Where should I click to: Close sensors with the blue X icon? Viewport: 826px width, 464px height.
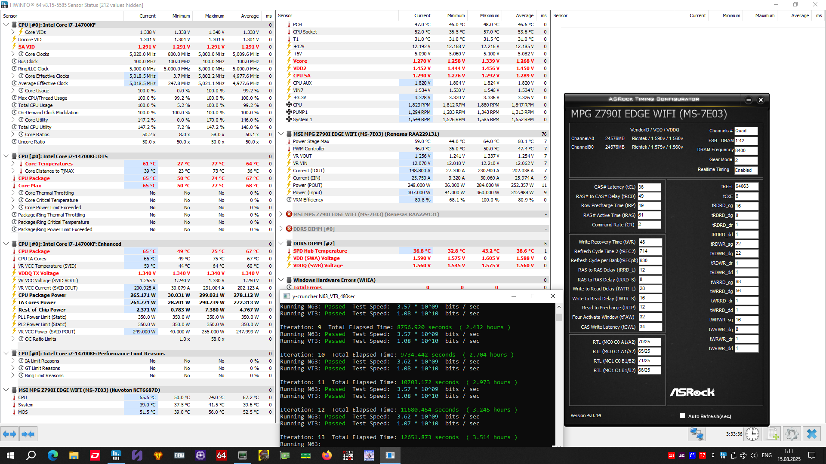(812, 434)
